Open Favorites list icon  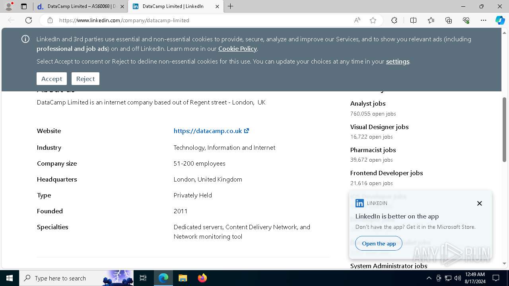point(431,20)
